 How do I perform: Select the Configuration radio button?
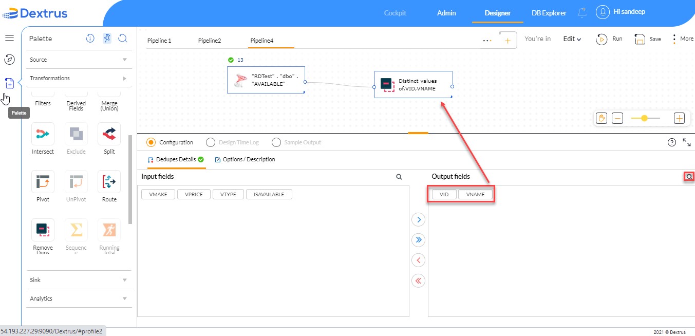coord(151,142)
